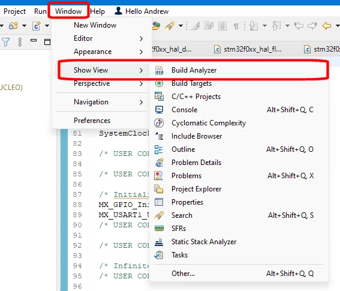Click the new project folder toolbar icon
The image size is (340, 291).
[13, 26]
